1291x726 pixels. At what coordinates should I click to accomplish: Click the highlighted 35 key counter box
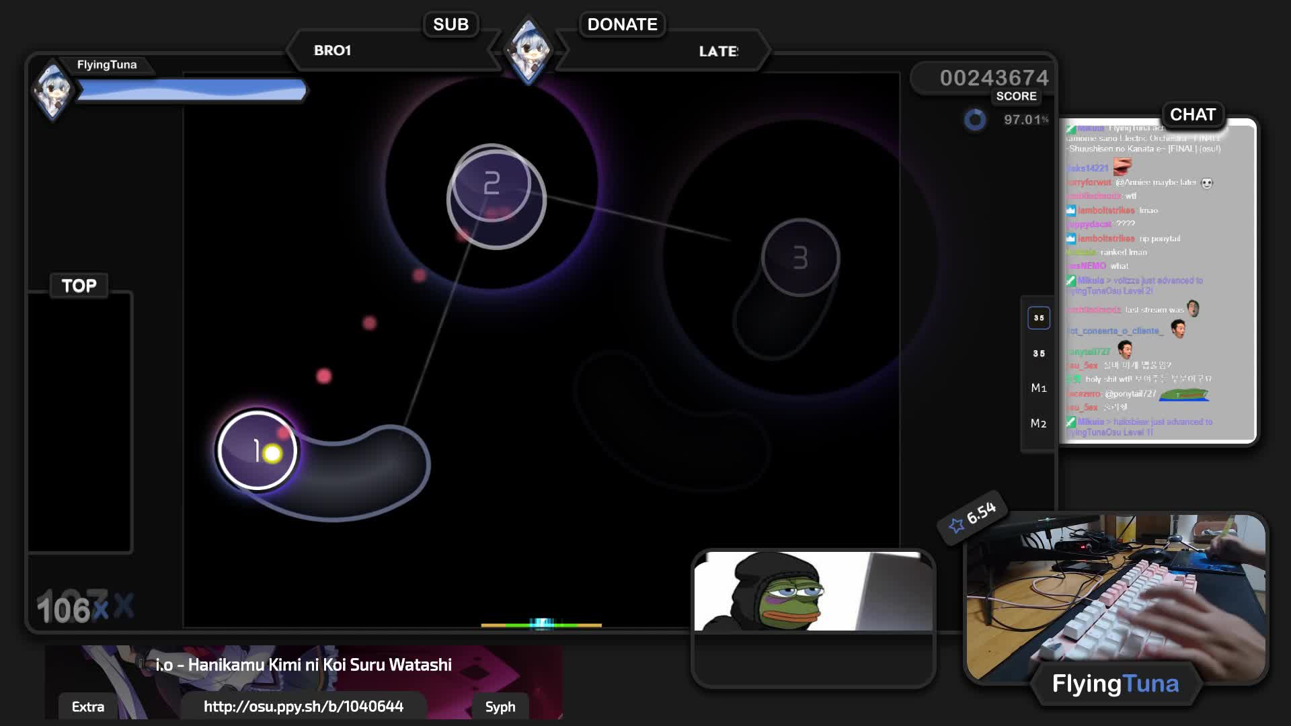point(1039,318)
